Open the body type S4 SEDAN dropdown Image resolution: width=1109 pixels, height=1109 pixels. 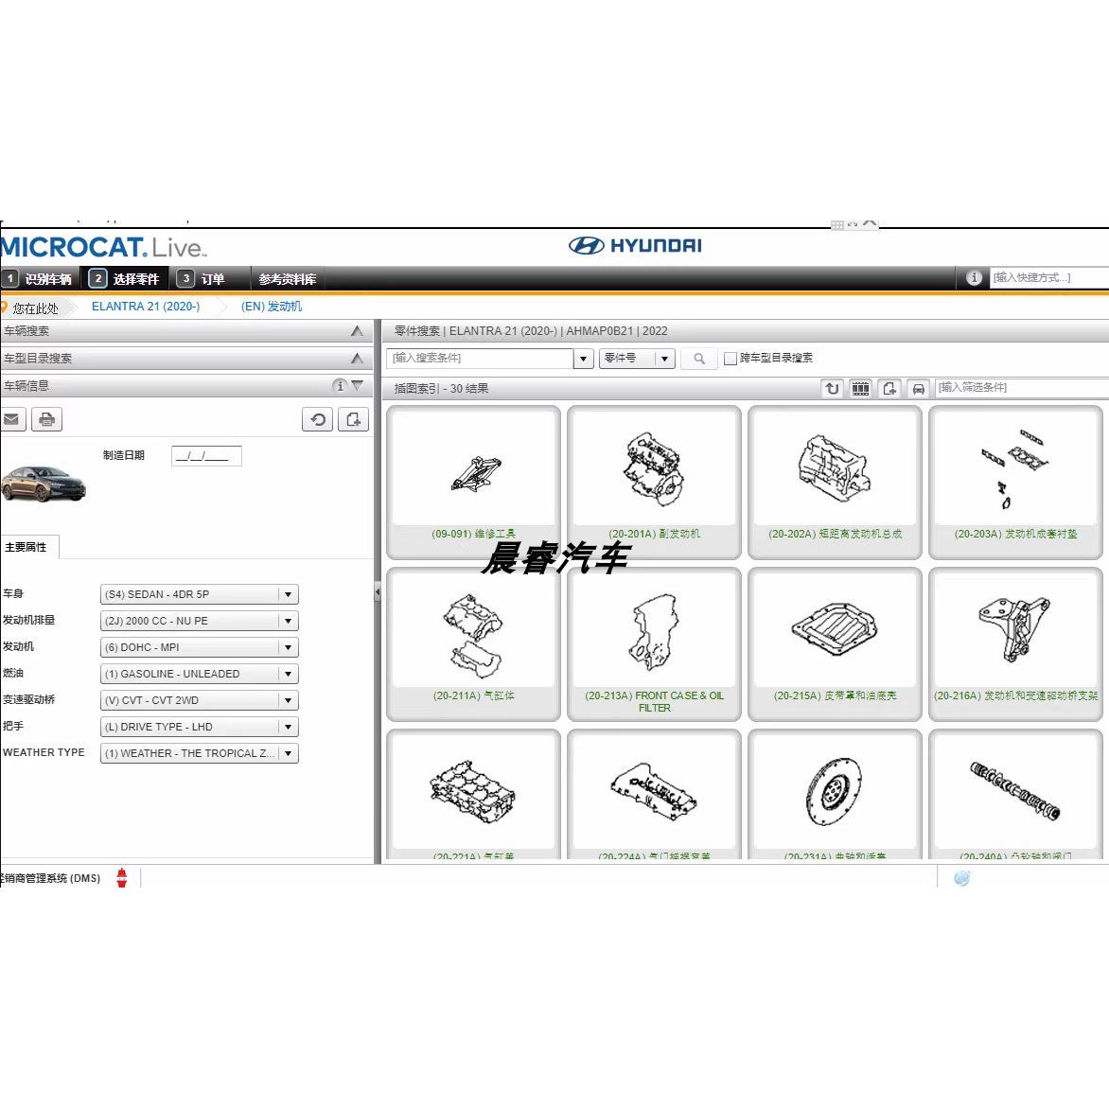[200, 594]
